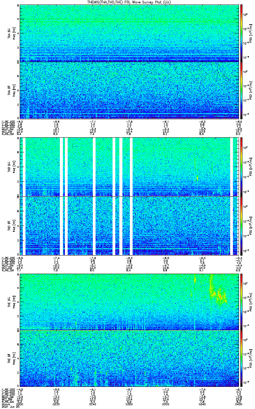Click the color bar beside the THA B∥ panel

(242, 90)
